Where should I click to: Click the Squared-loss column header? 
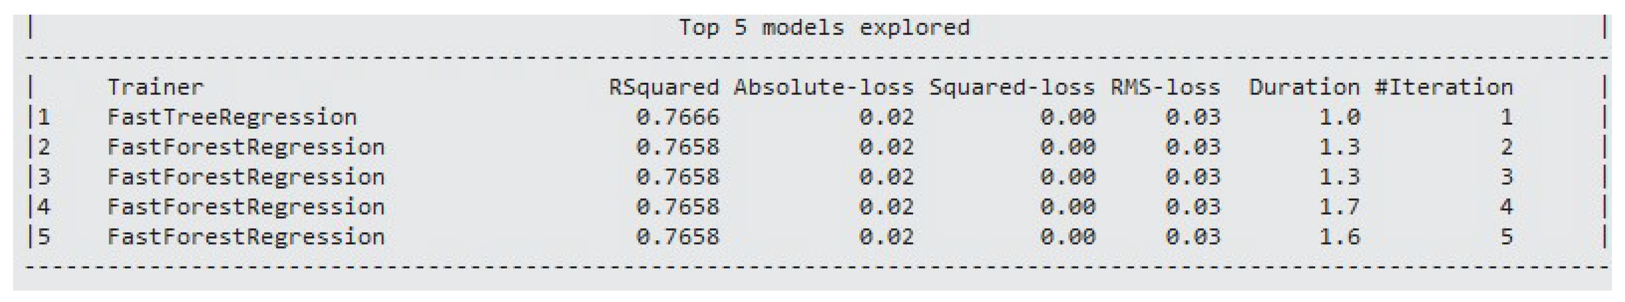point(1012,87)
